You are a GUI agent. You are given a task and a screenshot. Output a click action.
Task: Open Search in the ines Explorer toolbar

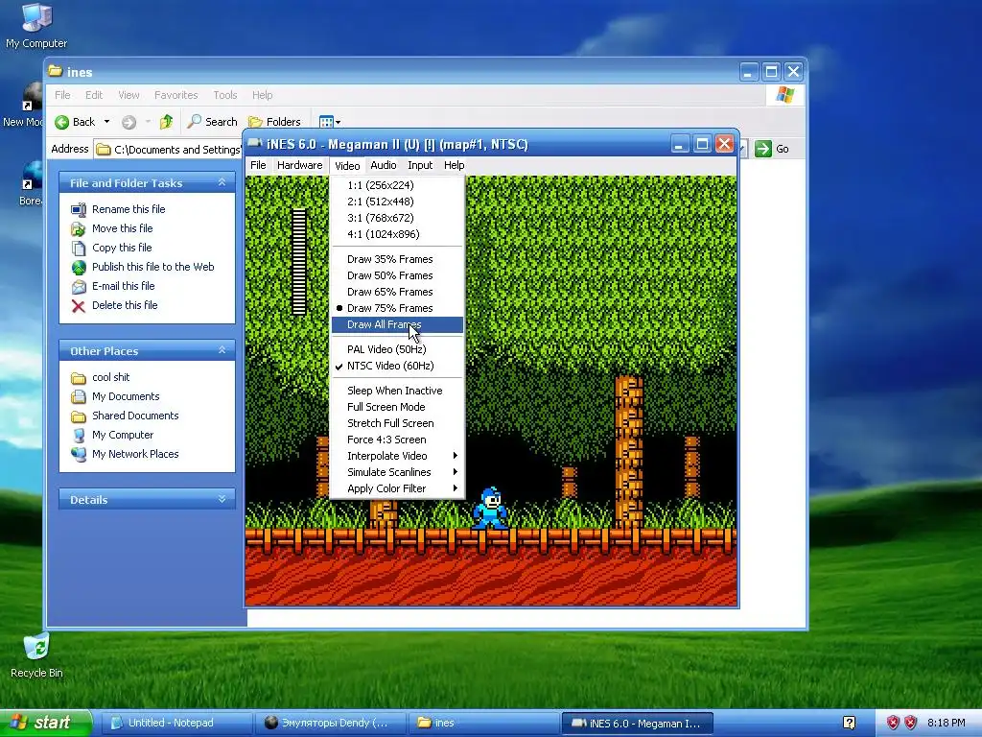212,122
